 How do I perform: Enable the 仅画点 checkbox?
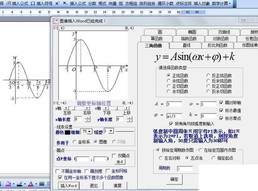[114, 155]
